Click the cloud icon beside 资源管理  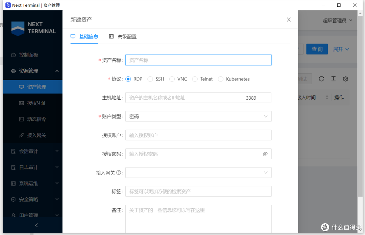[x=13, y=71]
